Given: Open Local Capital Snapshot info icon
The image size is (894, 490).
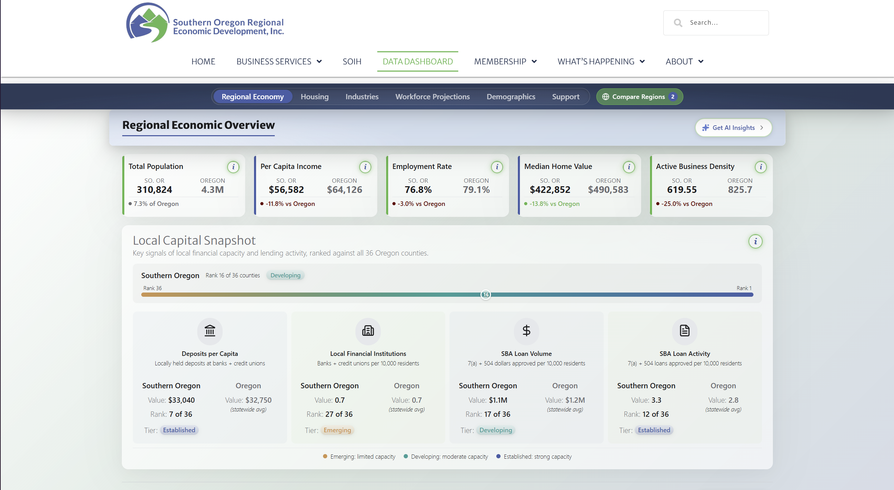Looking at the screenshot, I should [x=755, y=241].
